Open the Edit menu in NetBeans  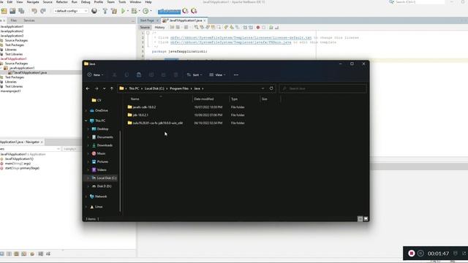pyautogui.click(x=10, y=1)
